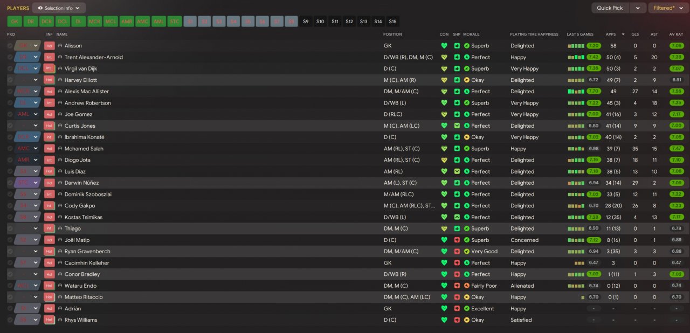Click Trent Alexander-Arnold's Int status badge
690x333 pixels.
tap(50, 57)
